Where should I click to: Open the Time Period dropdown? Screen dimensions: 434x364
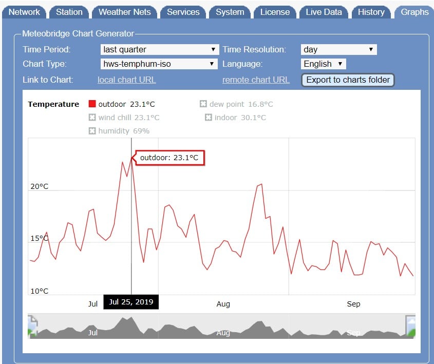click(159, 50)
